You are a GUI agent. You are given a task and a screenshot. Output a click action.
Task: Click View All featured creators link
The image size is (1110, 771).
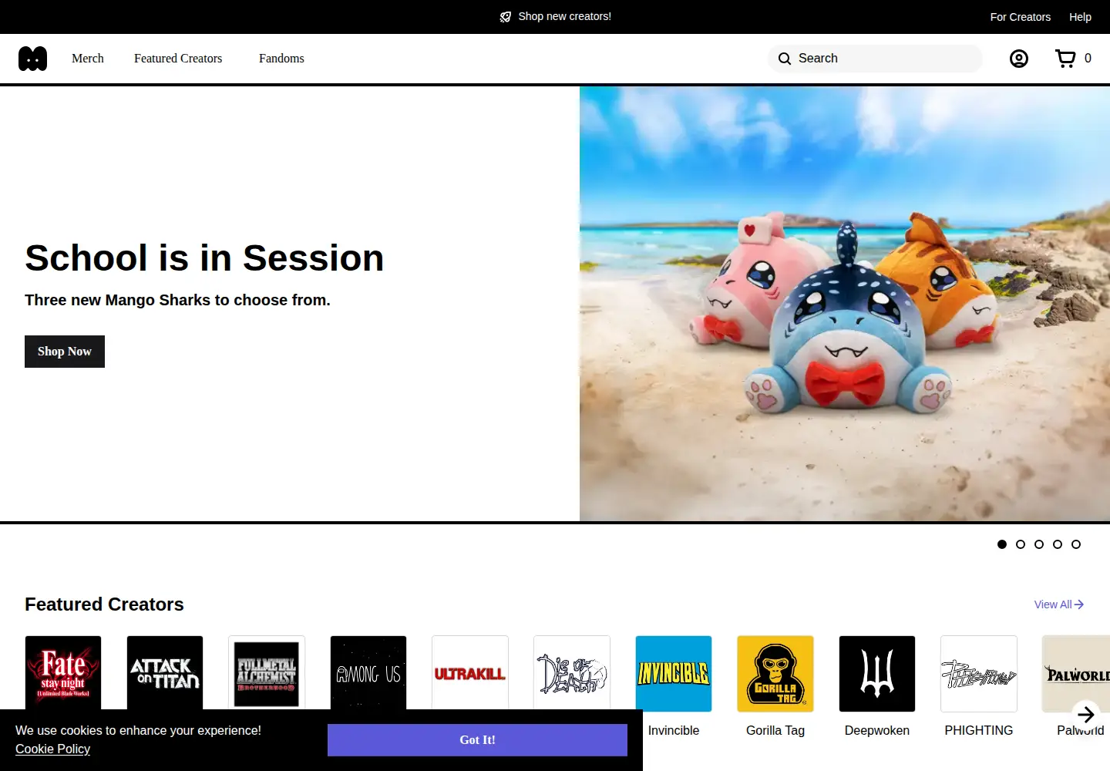point(1059,604)
